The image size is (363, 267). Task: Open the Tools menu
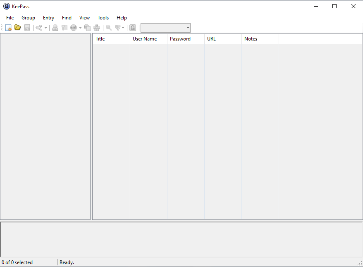coord(103,18)
